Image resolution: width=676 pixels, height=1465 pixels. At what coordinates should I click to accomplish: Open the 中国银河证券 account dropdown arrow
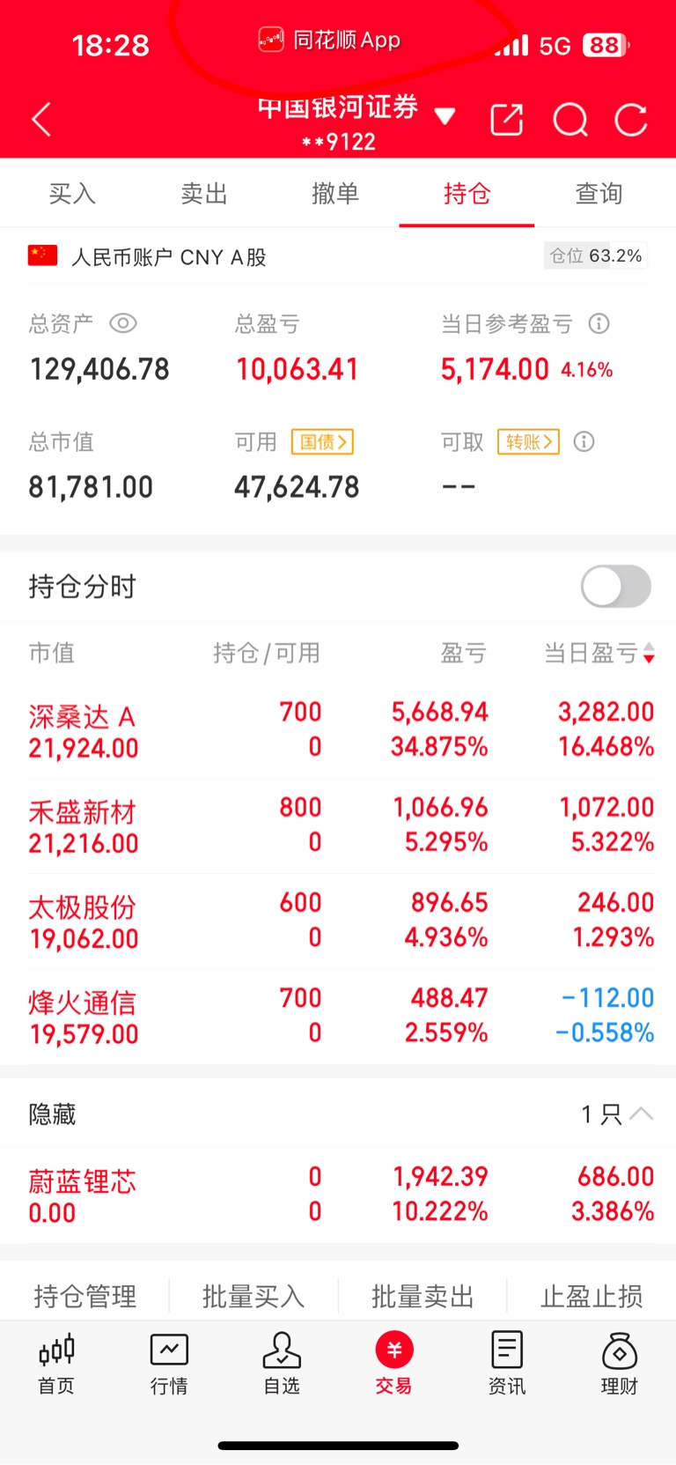(x=445, y=116)
